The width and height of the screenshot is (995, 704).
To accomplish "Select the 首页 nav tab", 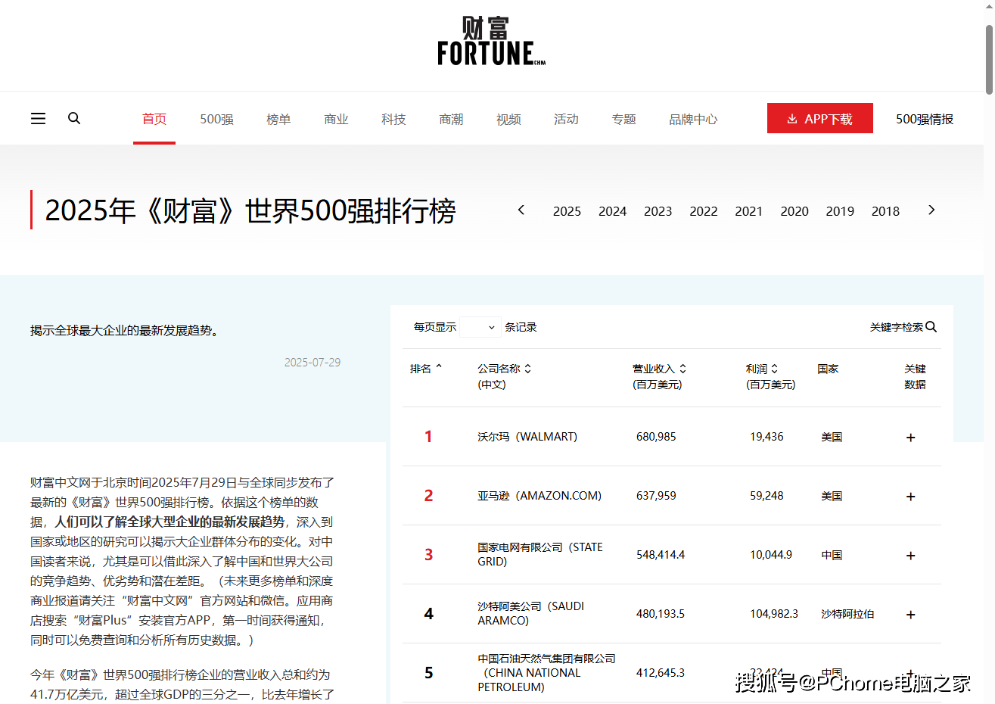I will pyautogui.click(x=154, y=119).
